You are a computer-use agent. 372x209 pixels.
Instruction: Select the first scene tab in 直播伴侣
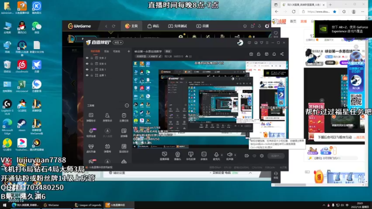coord(95,51)
